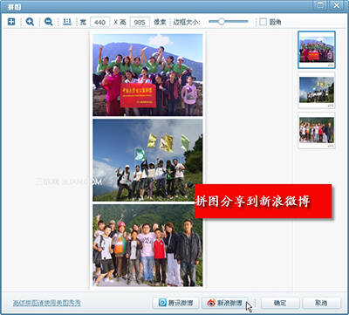Click the add image plus icon
The image size is (349, 315).
[x=11, y=22]
